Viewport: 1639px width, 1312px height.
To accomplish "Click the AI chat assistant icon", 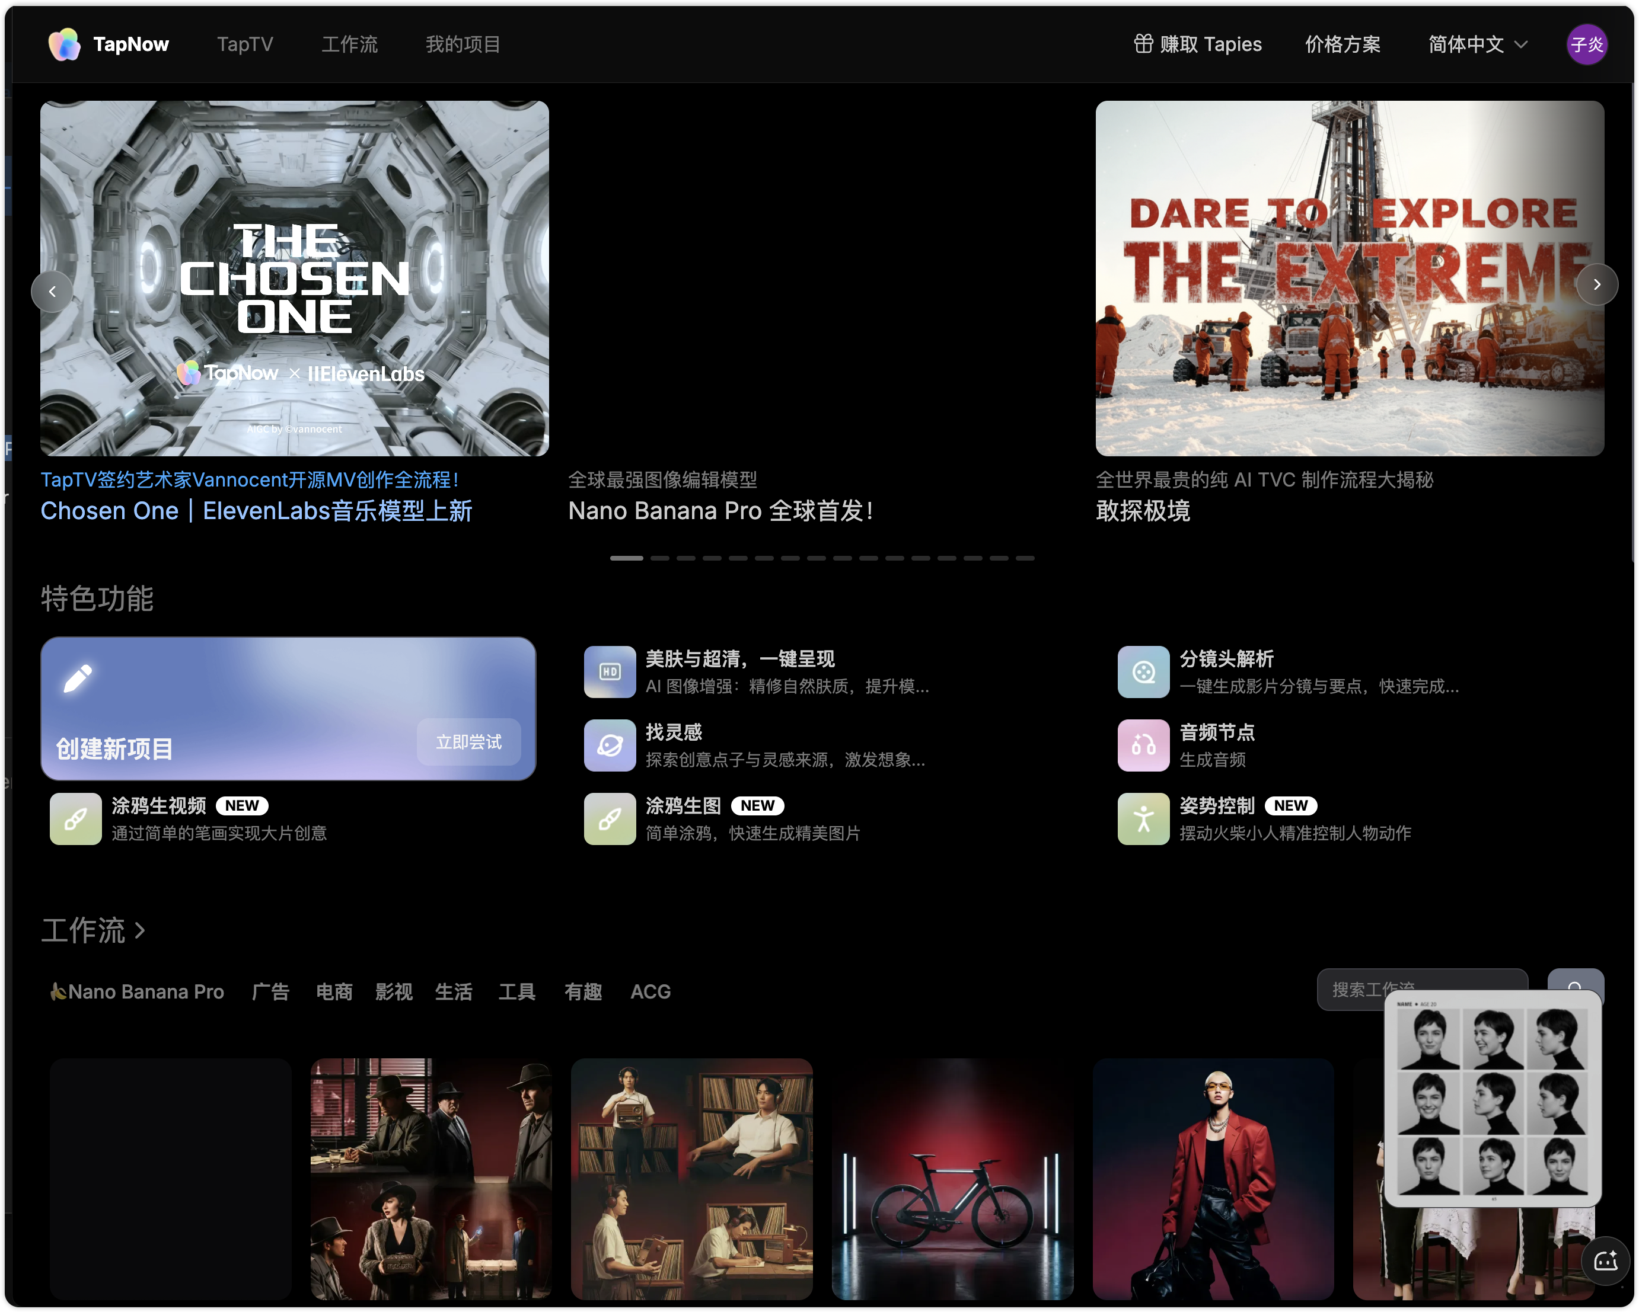I will 1606,1261.
